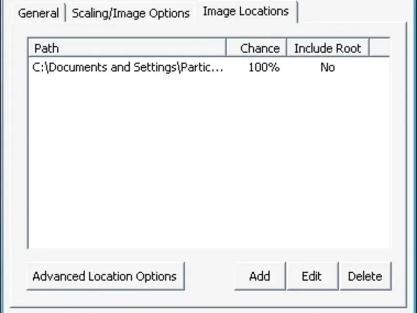The image size is (417, 313).
Task: Select the Image Locations tab
Action: (x=246, y=11)
